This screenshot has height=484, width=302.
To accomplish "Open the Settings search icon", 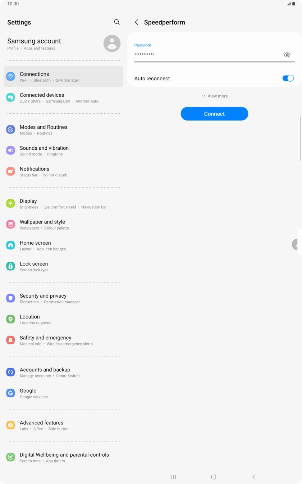I will 117,22.
